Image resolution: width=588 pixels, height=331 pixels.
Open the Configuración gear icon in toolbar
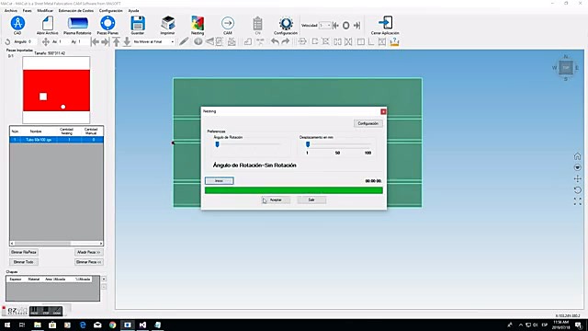pos(286,24)
